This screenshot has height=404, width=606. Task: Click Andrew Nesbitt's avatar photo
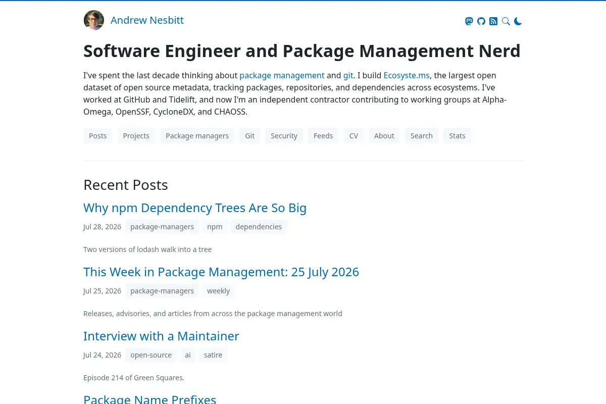[94, 20]
